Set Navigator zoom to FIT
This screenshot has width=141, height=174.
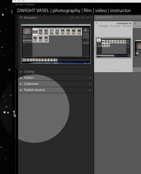pos(72,18)
